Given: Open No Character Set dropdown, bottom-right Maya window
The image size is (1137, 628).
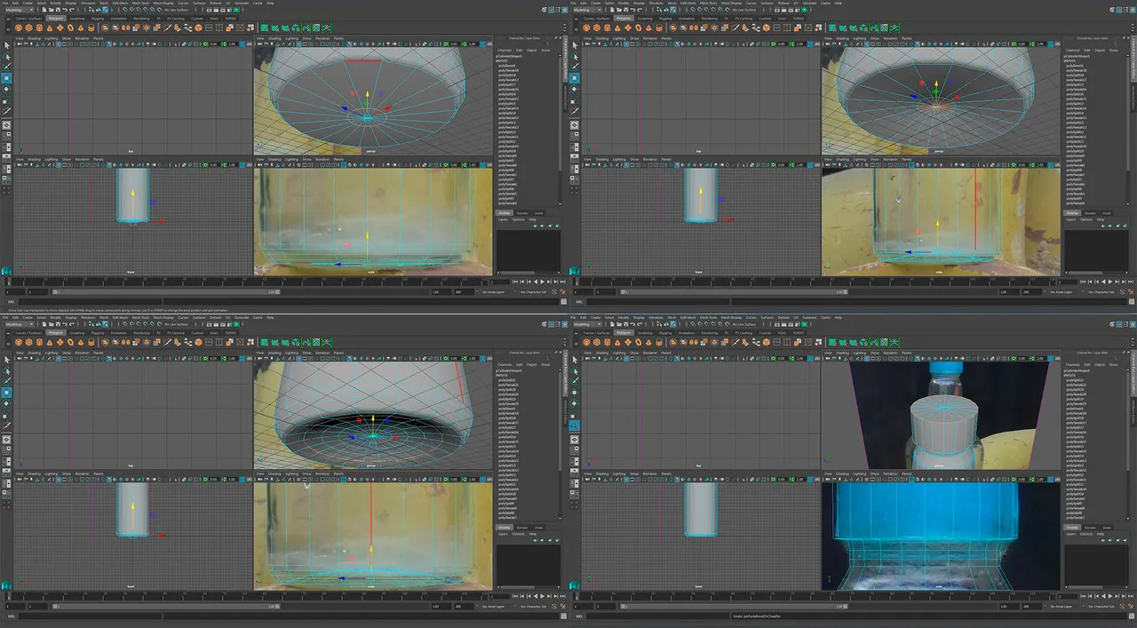Looking at the screenshot, I should [1101, 606].
